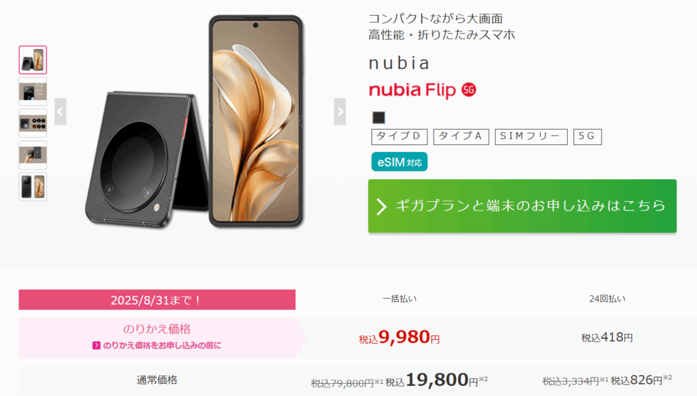Select the second thumbnail showing the camera close-up

(33, 91)
